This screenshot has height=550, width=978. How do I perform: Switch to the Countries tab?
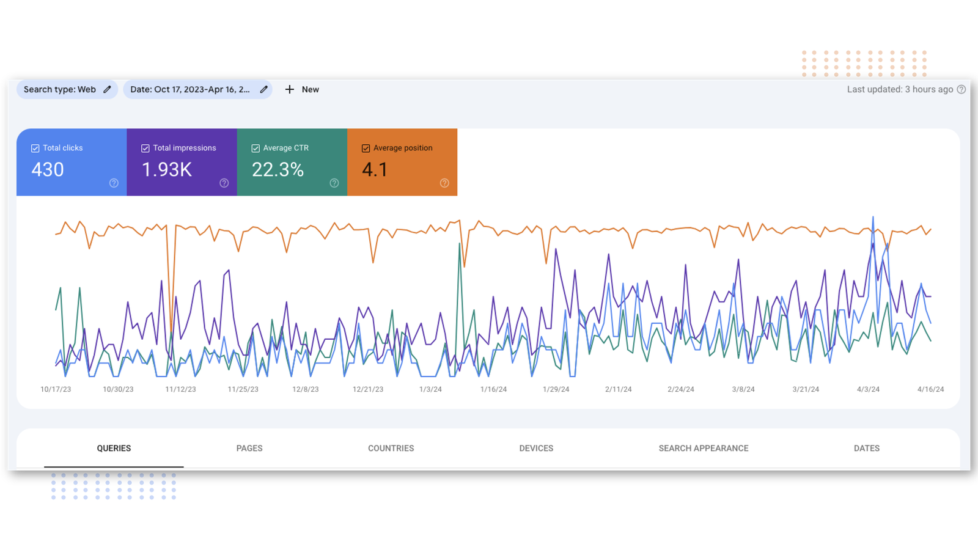[x=391, y=448]
